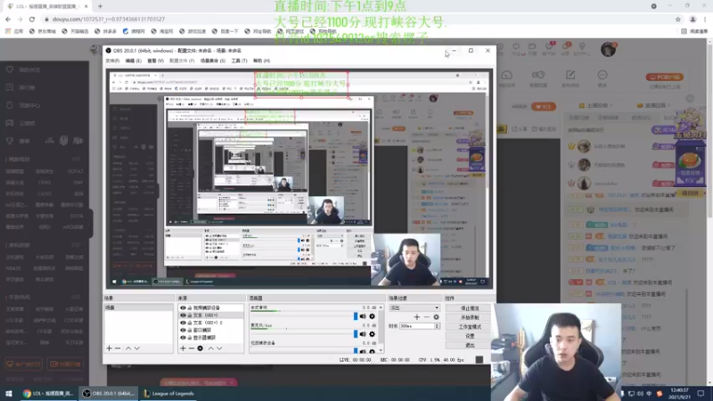Mute the 台式音响 desktop audio speaker icon
The image size is (713, 401).
pyautogui.click(x=363, y=316)
